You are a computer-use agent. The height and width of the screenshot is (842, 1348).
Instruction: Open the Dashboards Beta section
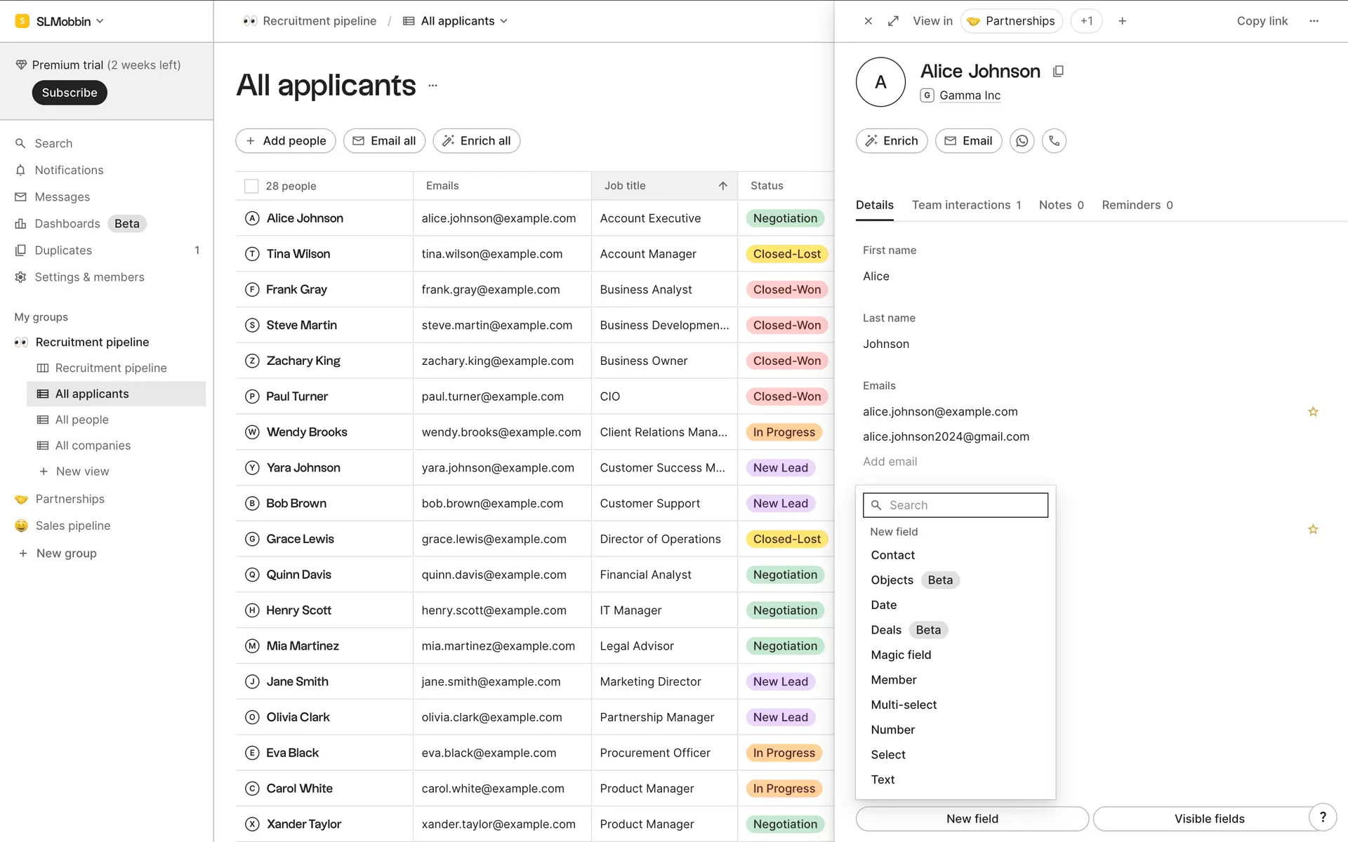[67, 223]
